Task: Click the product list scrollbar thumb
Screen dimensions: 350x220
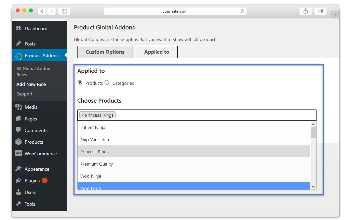Action: point(313,133)
